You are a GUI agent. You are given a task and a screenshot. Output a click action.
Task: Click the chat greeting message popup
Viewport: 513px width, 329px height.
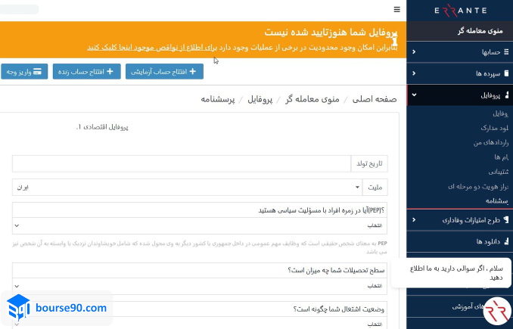pos(451,273)
